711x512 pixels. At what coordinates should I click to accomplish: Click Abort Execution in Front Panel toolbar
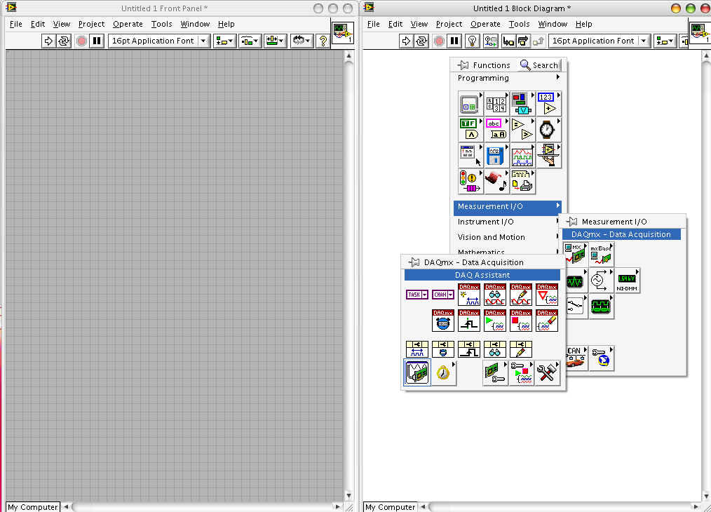click(x=81, y=41)
